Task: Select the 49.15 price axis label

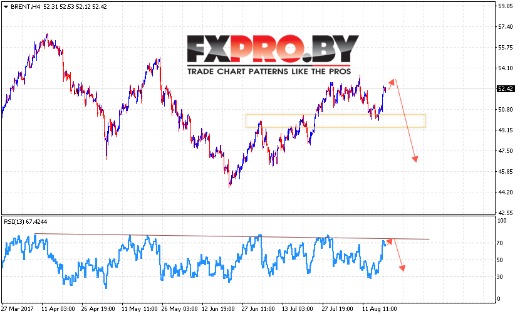Action: (x=506, y=130)
